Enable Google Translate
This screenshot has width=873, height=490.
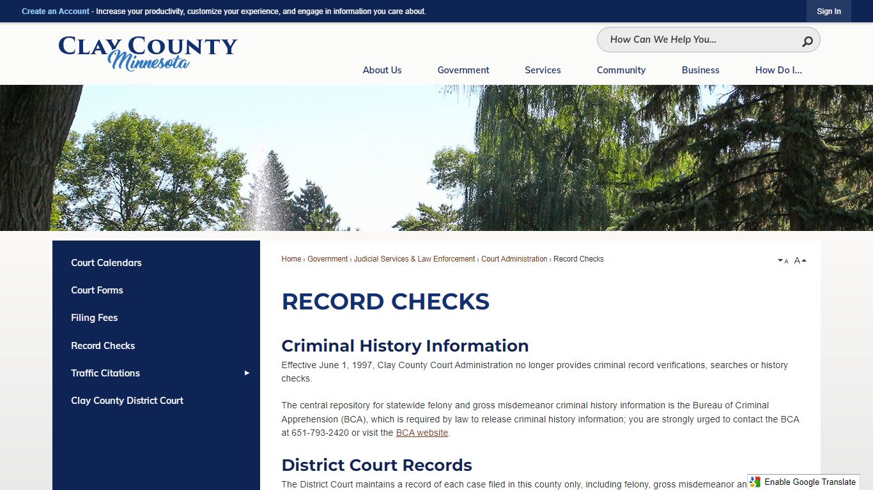(x=809, y=482)
